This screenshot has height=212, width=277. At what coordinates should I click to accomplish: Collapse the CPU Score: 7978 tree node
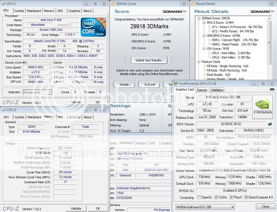pyautogui.click(x=204, y=49)
